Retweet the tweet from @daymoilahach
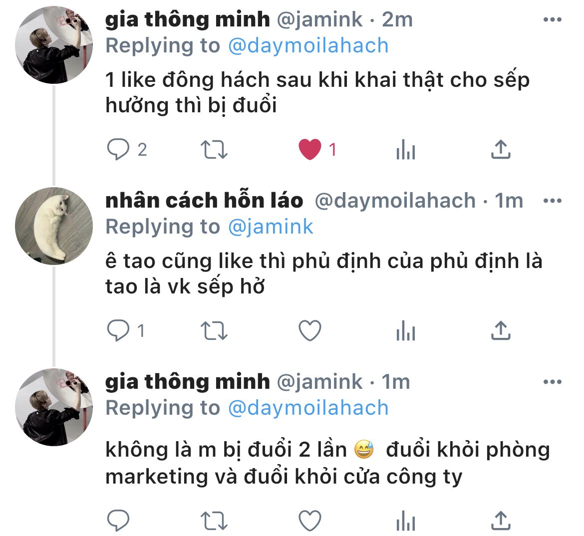Viewport: 584px width, 536px height. click(x=214, y=331)
